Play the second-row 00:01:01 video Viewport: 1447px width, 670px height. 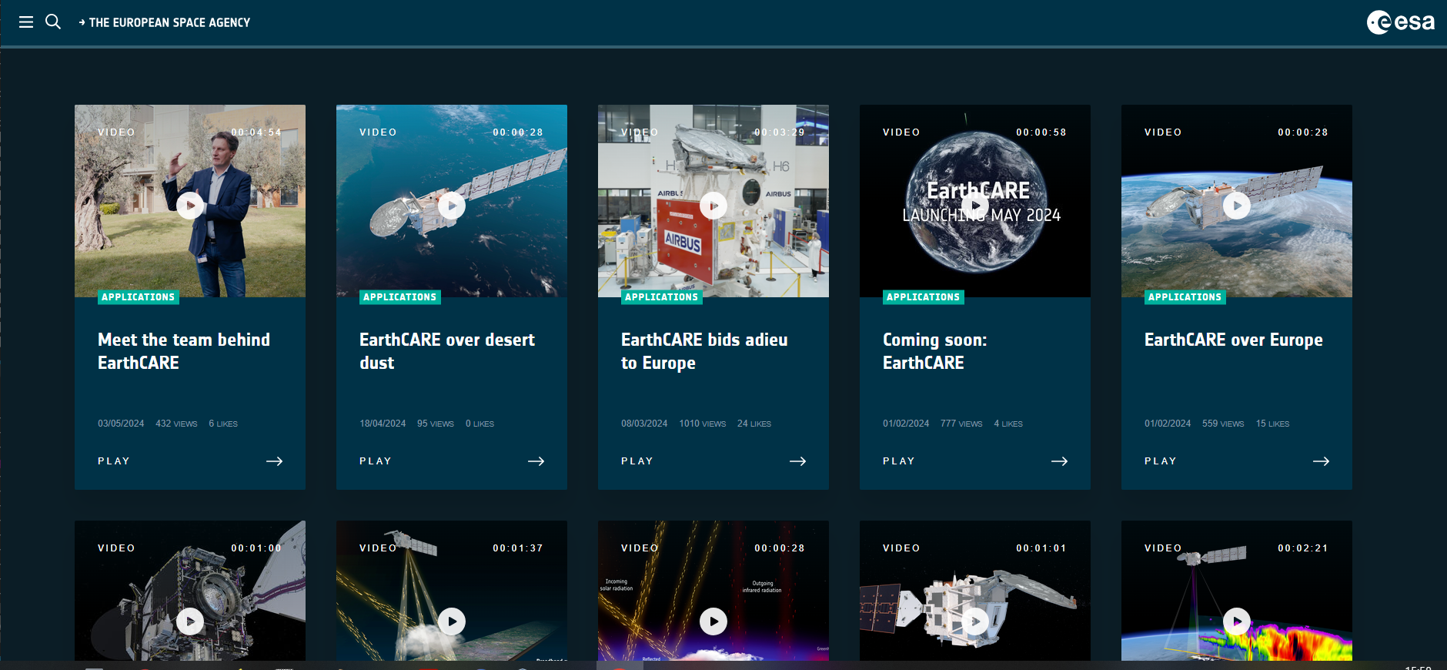[x=975, y=621]
